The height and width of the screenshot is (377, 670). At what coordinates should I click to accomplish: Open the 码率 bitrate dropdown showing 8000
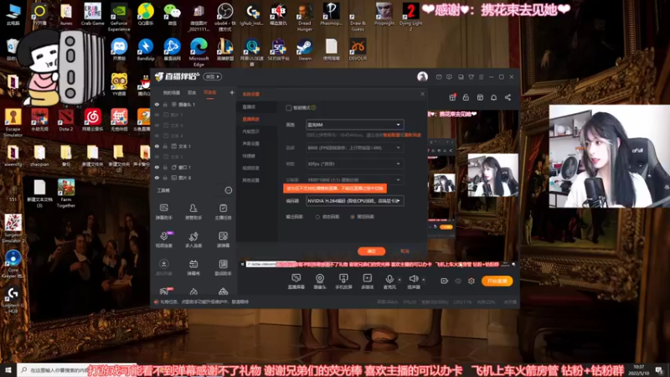[x=354, y=148]
